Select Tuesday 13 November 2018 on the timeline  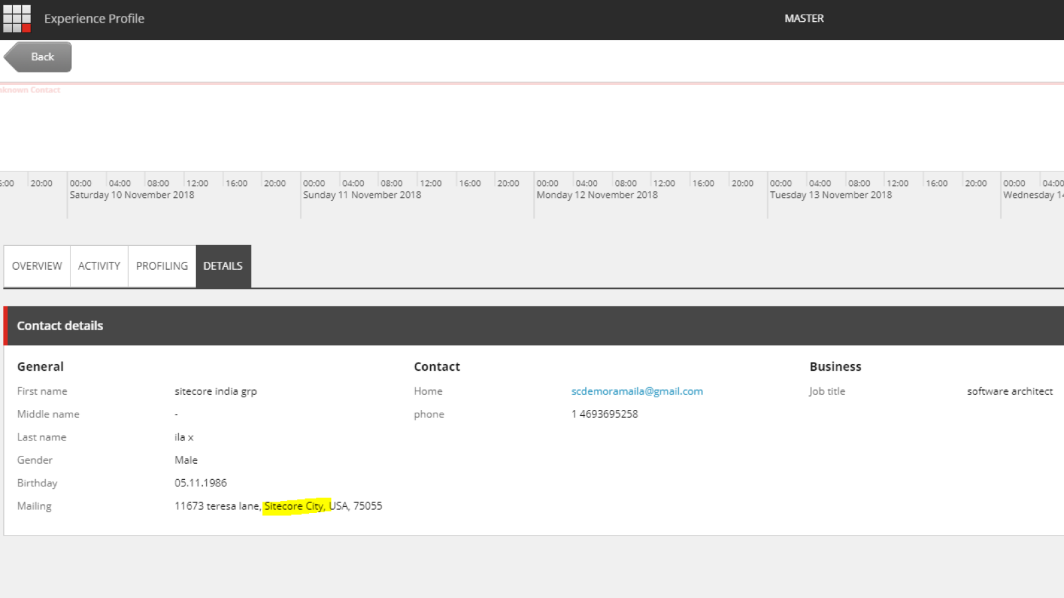[831, 195]
